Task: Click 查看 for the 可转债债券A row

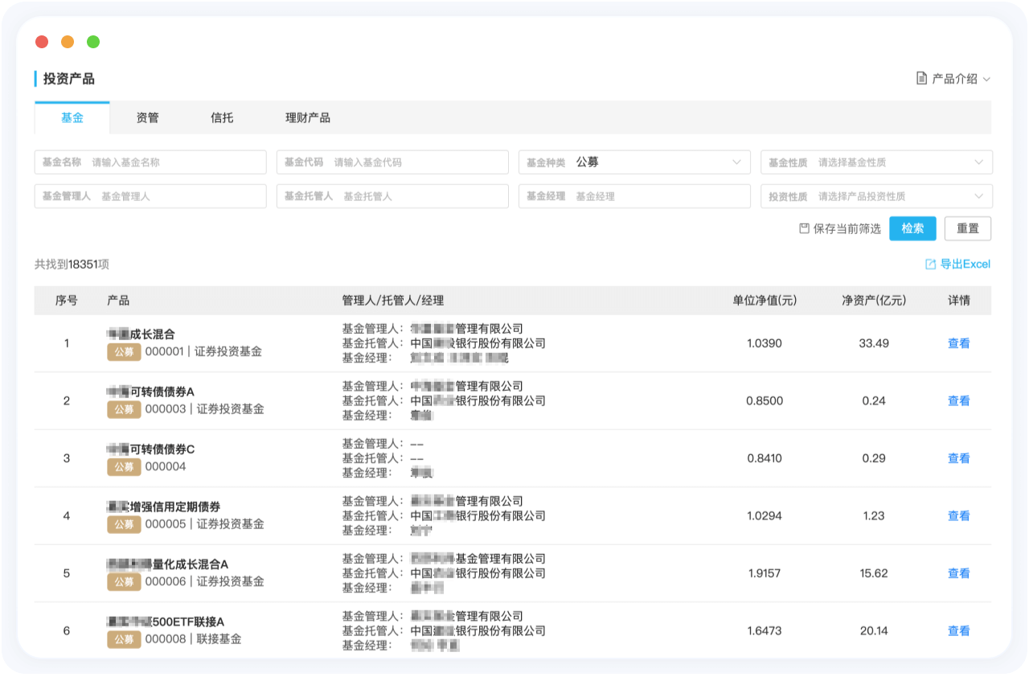Action: (x=959, y=400)
